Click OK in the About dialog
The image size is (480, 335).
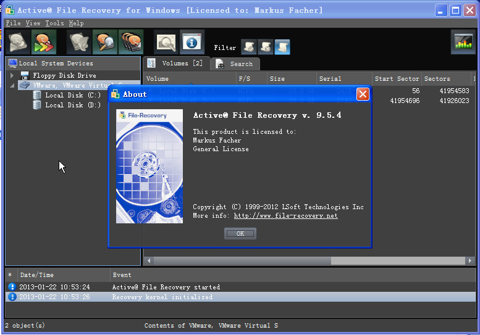240,234
